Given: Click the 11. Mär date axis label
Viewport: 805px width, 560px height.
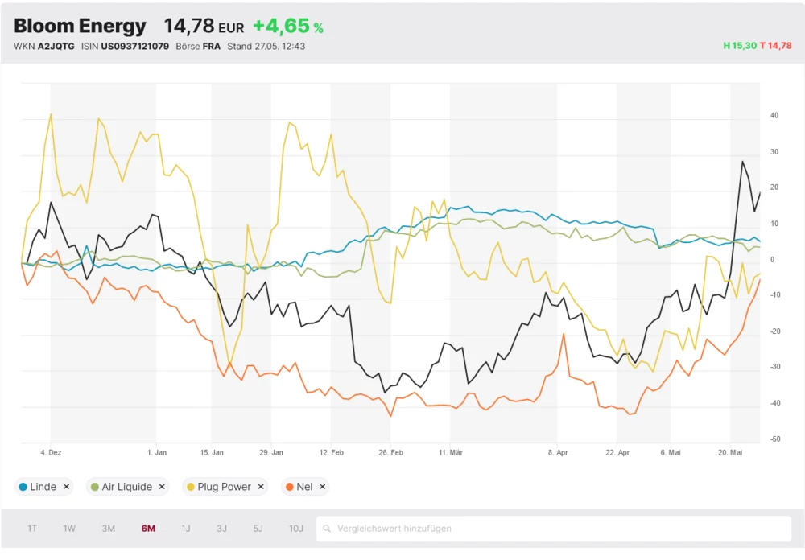Looking at the screenshot, I should [x=451, y=453].
